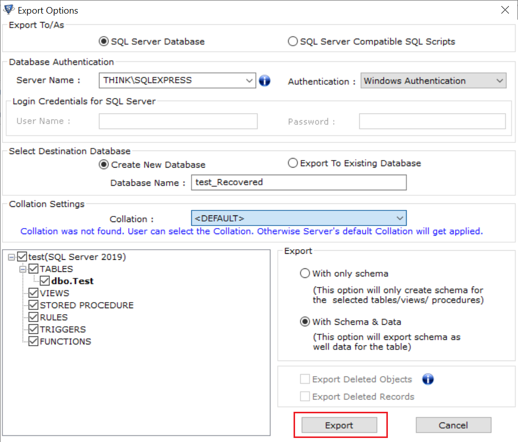Click the app logo in the title bar
Screen dimensions: 518x442
pos(9,10)
